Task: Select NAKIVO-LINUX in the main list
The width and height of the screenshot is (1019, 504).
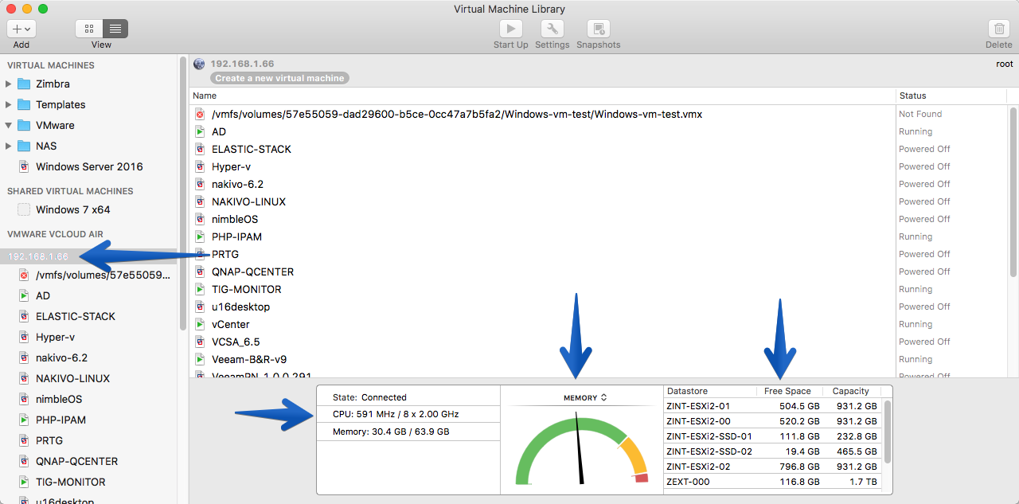Action: (248, 201)
